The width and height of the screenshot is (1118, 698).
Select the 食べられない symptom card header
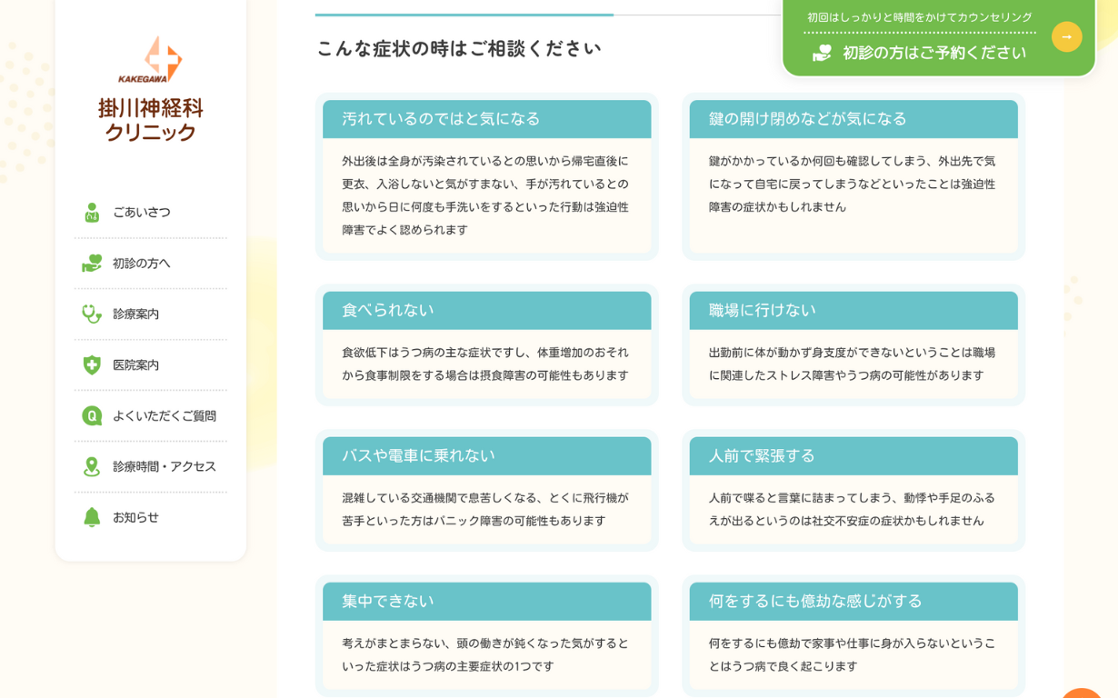pyautogui.click(x=486, y=311)
